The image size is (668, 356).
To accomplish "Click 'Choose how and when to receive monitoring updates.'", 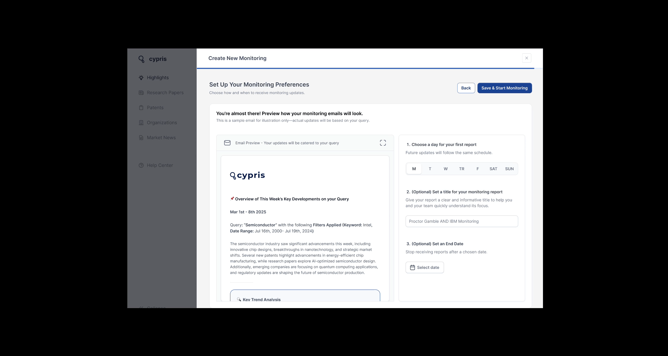I will 257,93.
